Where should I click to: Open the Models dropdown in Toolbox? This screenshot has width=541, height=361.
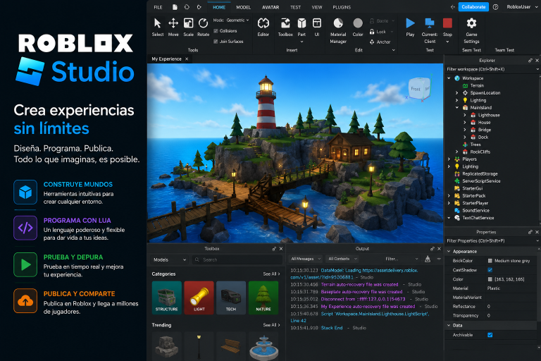(170, 259)
